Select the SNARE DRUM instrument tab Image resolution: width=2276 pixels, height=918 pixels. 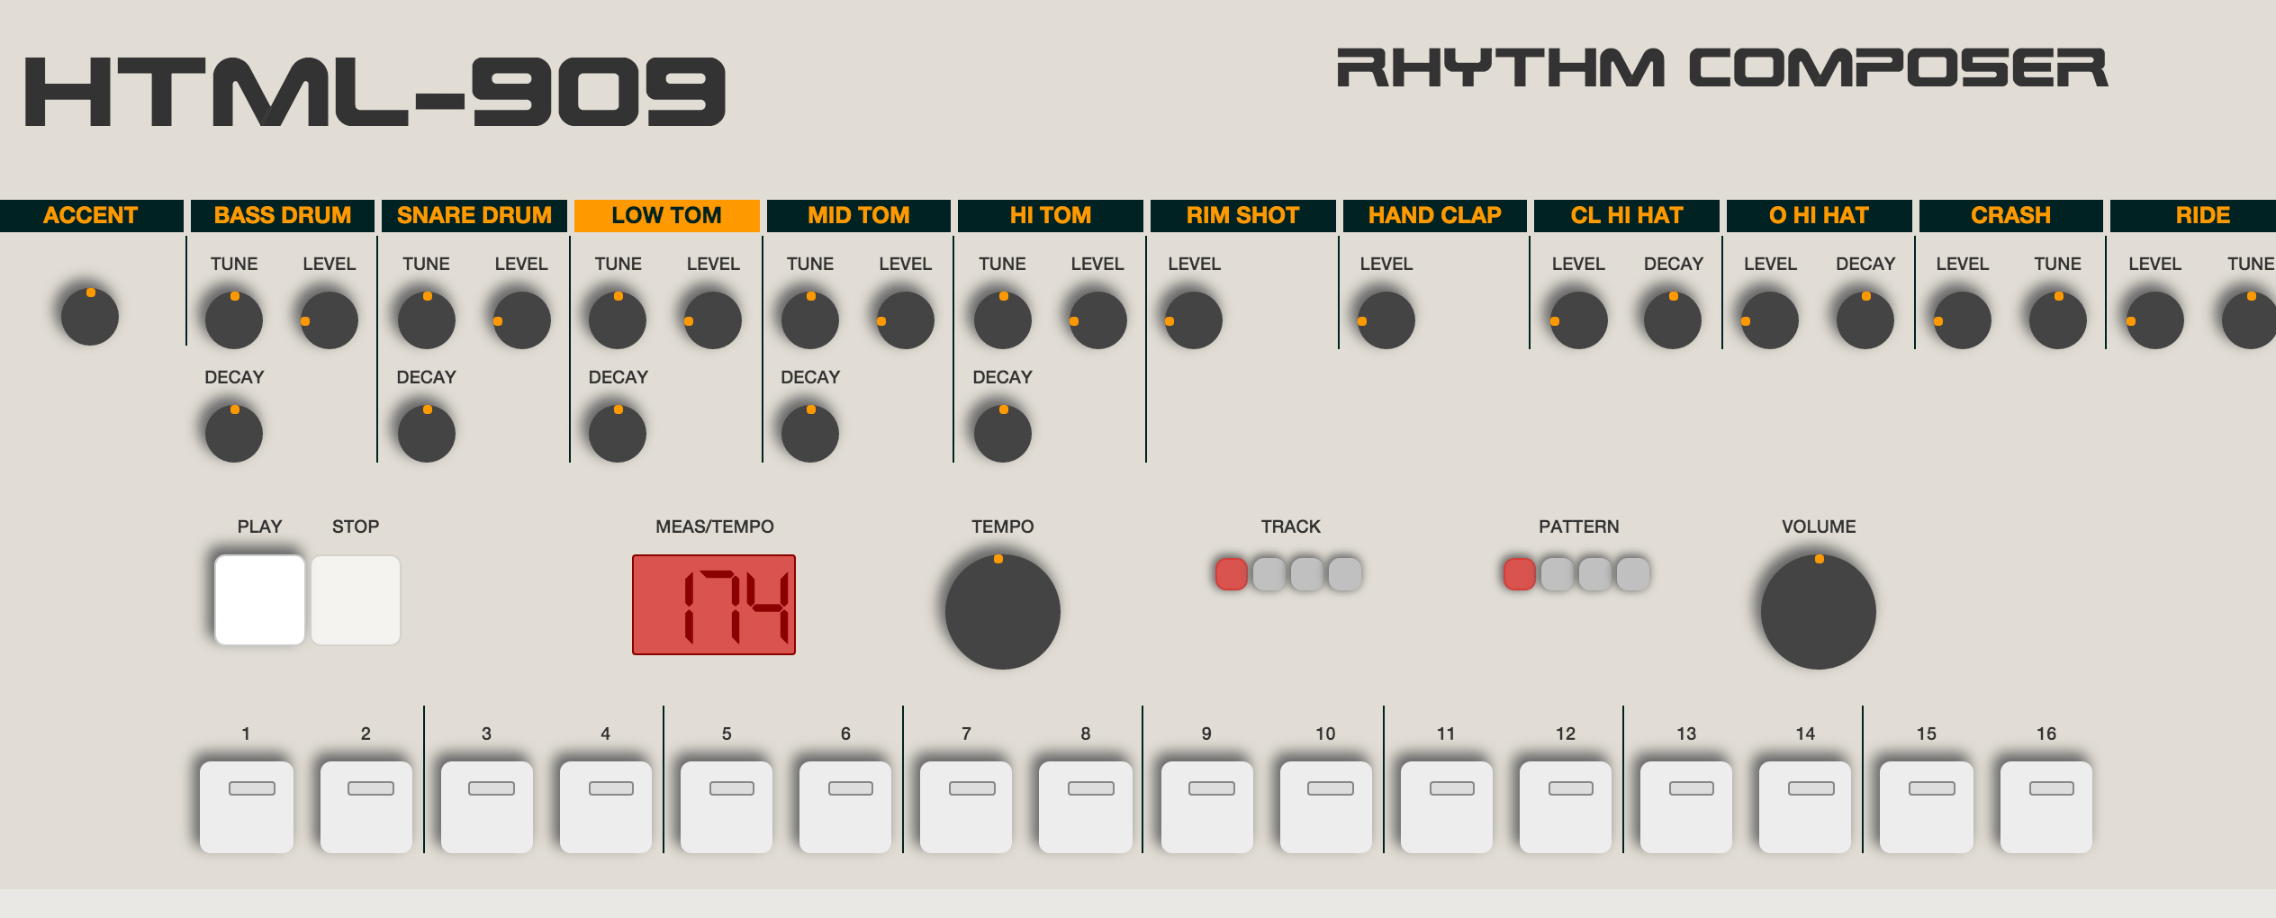tap(474, 216)
